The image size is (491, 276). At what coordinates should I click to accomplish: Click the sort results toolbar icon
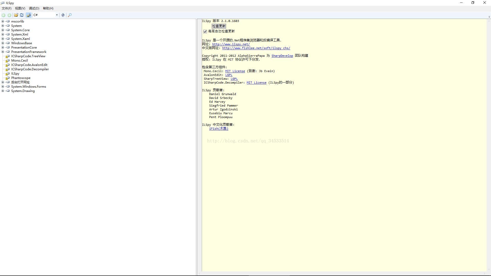click(x=63, y=15)
